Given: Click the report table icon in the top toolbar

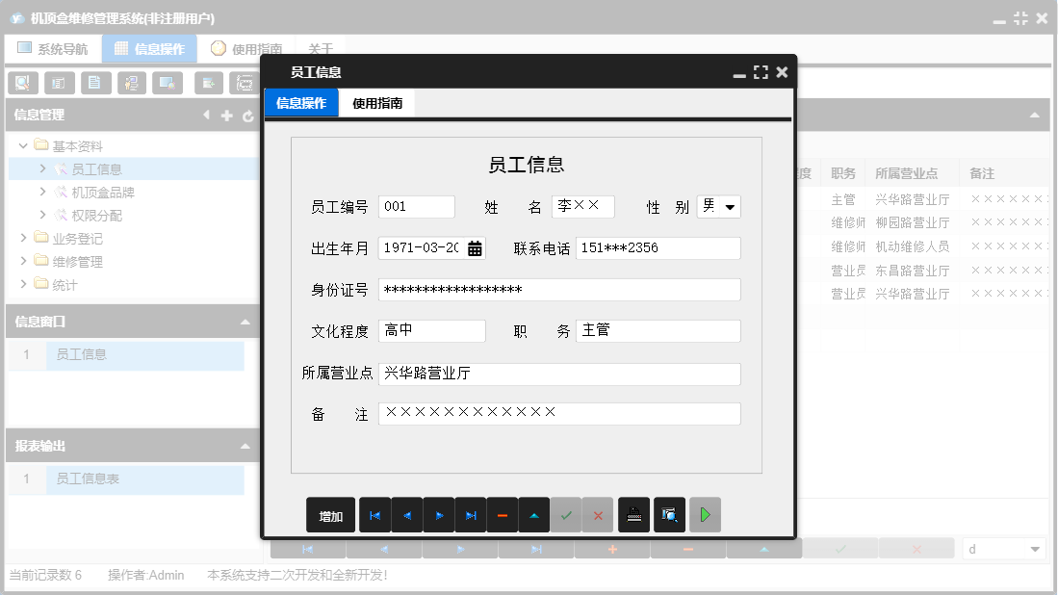Looking at the screenshot, I should [58, 83].
